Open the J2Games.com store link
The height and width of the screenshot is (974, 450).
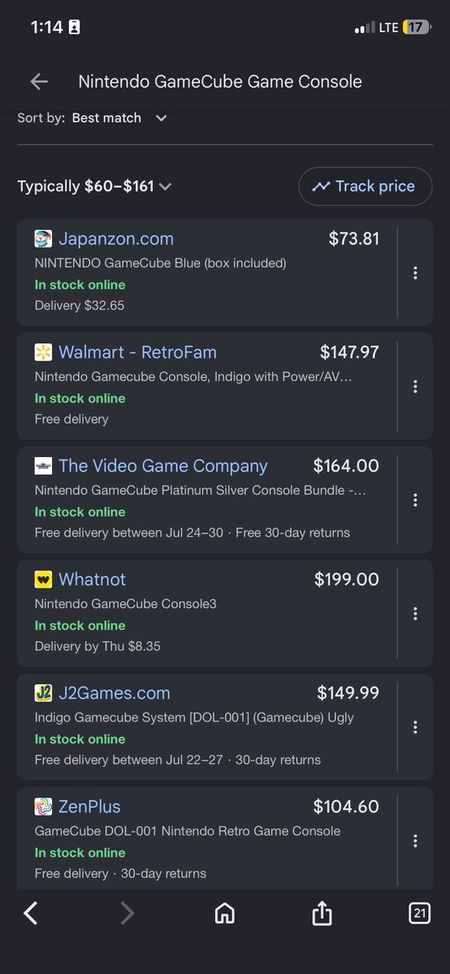tap(115, 693)
